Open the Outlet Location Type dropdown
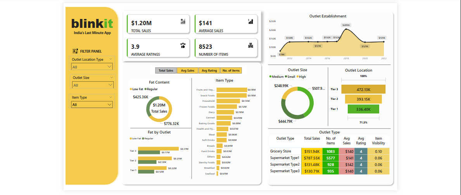The width and height of the screenshot is (461, 195). 92,67
